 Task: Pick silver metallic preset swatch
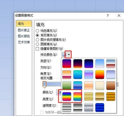coord(89,108)
